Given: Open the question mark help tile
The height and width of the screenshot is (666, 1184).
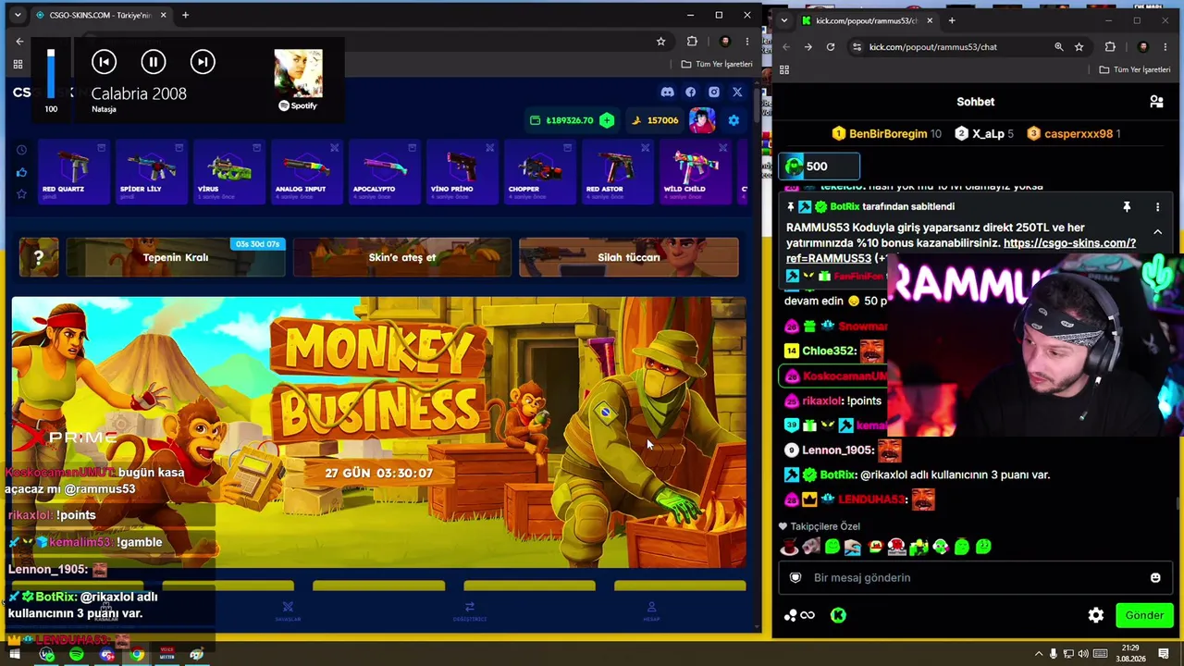Looking at the screenshot, I should pyautogui.click(x=39, y=258).
